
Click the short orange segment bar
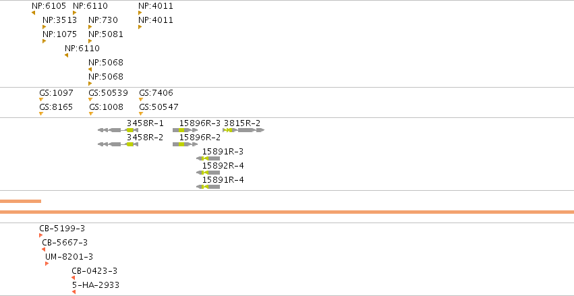20,201
